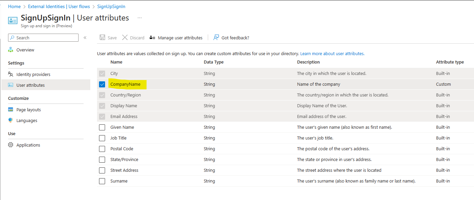Check the Job Title attribute
The image size is (474, 200).
(x=102, y=138)
